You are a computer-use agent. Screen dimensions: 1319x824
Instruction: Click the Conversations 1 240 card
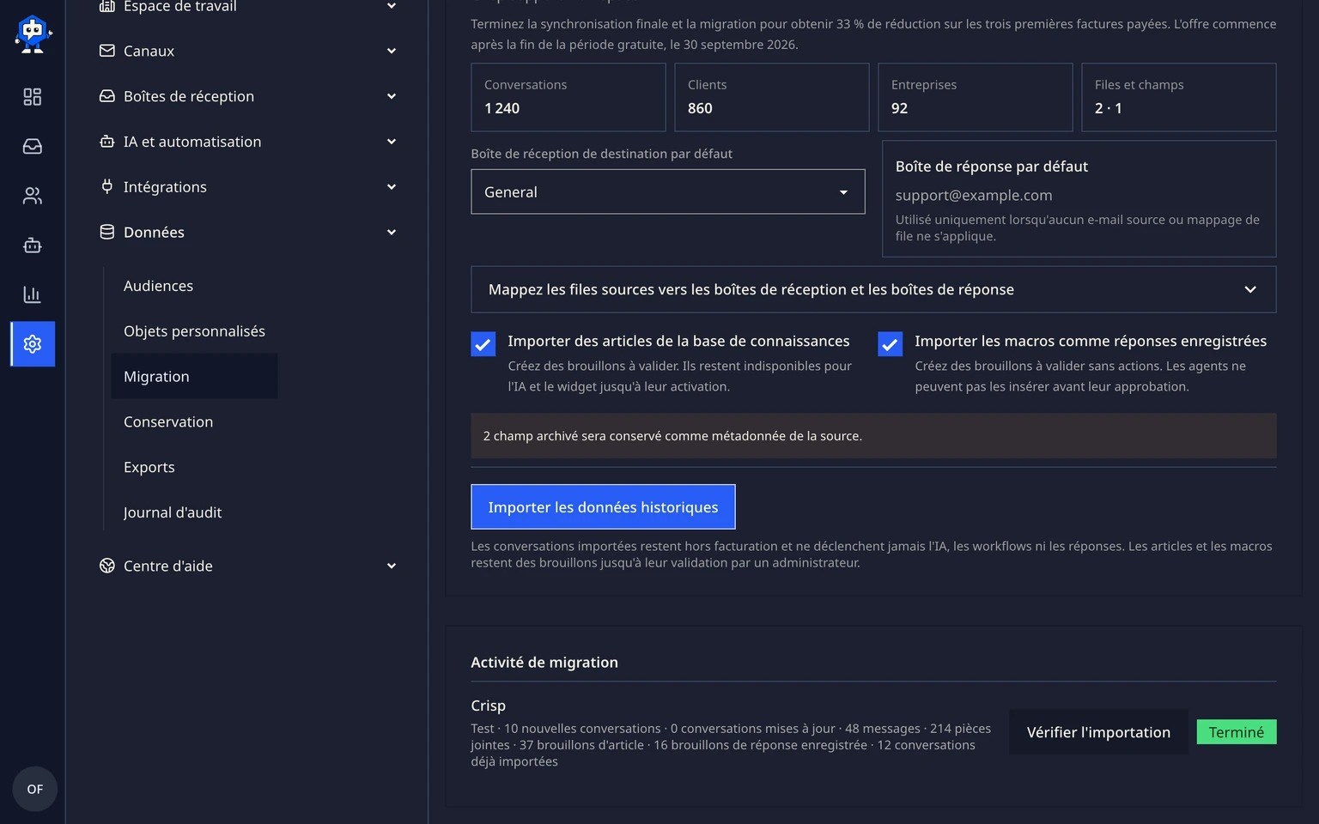click(568, 97)
